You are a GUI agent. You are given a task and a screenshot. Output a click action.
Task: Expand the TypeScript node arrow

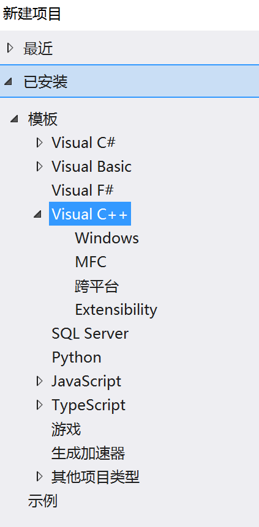40,405
